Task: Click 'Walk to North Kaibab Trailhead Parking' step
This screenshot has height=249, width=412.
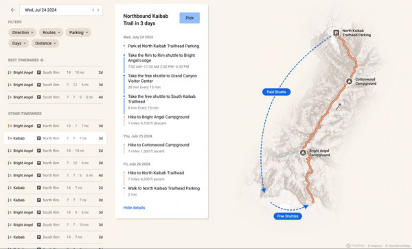Action: click(x=163, y=188)
